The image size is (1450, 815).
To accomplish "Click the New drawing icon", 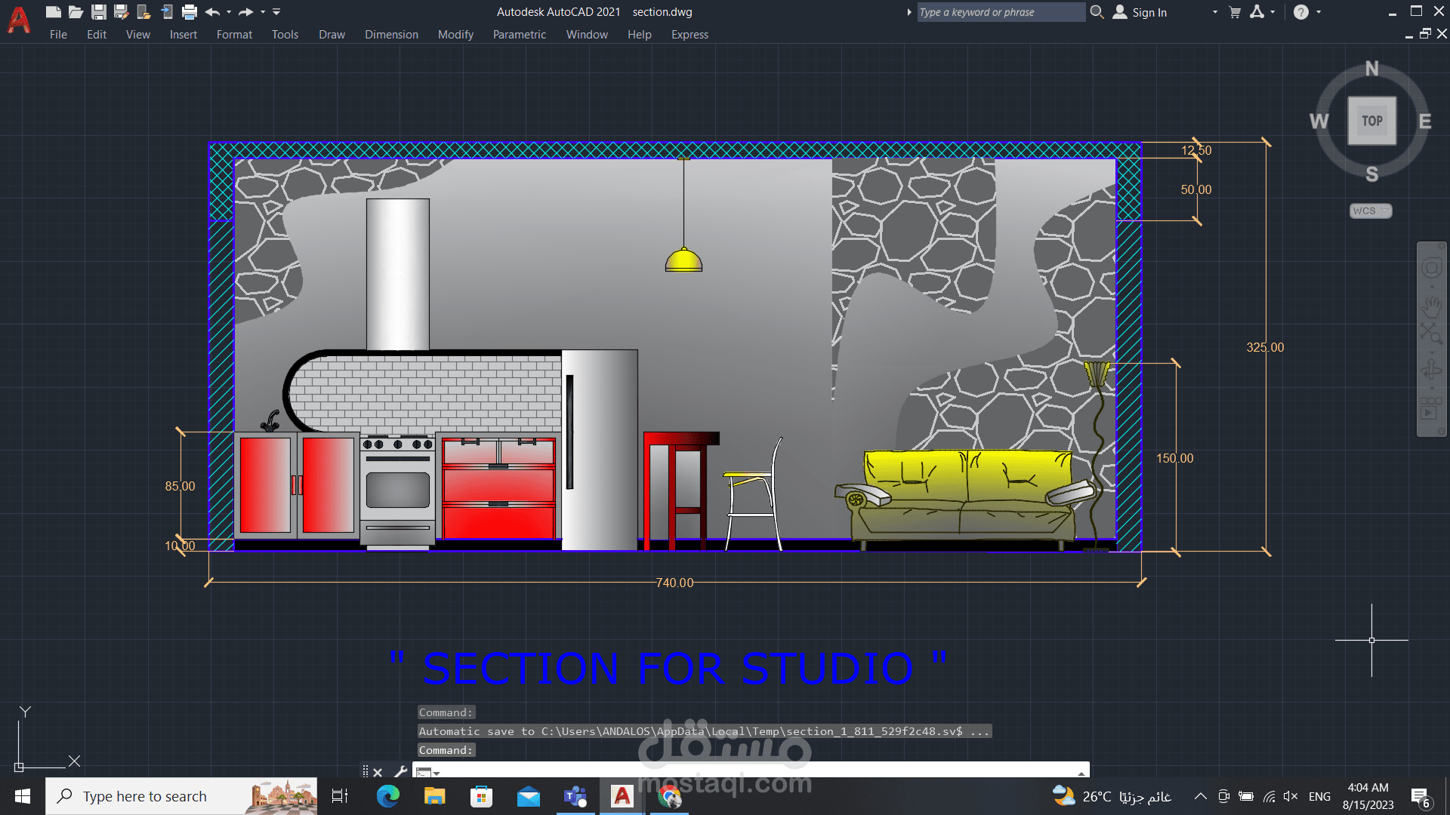I will click(53, 12).
